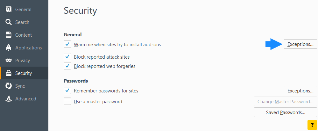Screen dimensions: 318x131
Task: Uncheck Warn me when sites install add-ons
Action: [67, 44]
